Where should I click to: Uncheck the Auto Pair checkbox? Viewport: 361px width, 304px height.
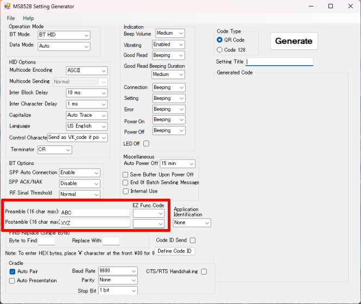pos(12,271)
